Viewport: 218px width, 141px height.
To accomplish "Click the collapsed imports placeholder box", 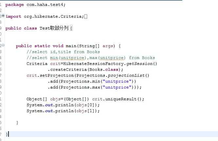I will [86, 17].
